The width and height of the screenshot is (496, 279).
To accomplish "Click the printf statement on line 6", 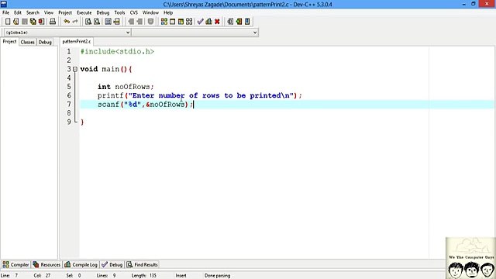I will (x=200, y=95).
